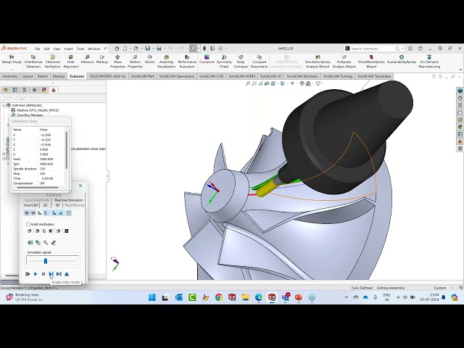
Task: Enable Solid Verification checkbox
Action: [x=28, y=224]
